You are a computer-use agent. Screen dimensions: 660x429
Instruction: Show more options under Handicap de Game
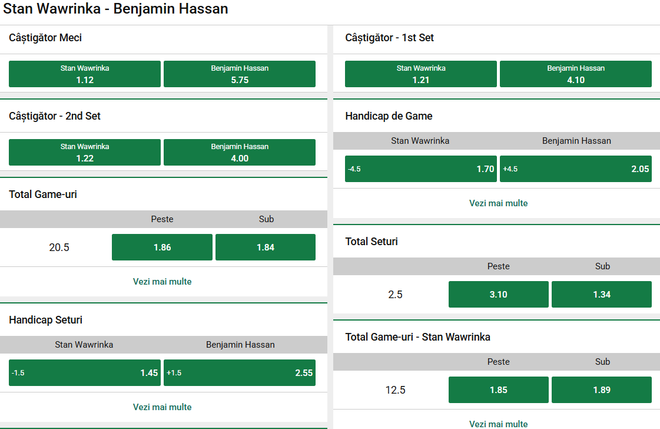[498, 203]
